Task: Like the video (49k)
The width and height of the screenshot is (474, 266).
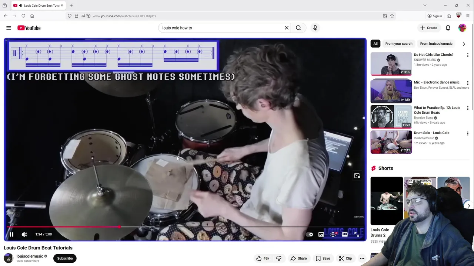Action: pos(263,258)
